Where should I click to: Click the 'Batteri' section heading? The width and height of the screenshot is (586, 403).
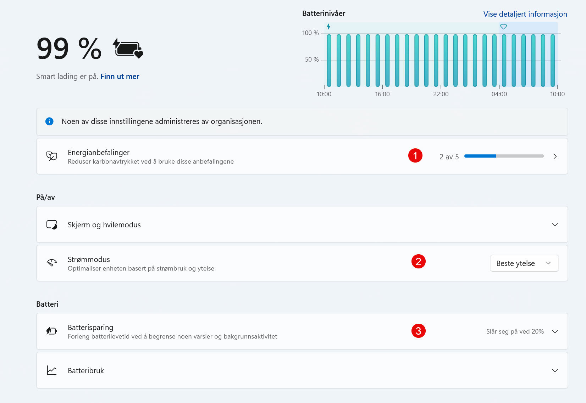[47, 304]
